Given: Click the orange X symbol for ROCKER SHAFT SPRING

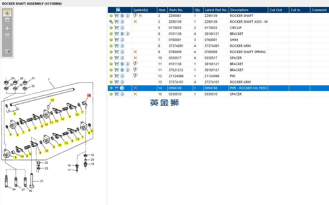Looking at the screenshot, I should click(x=135, y=52).
